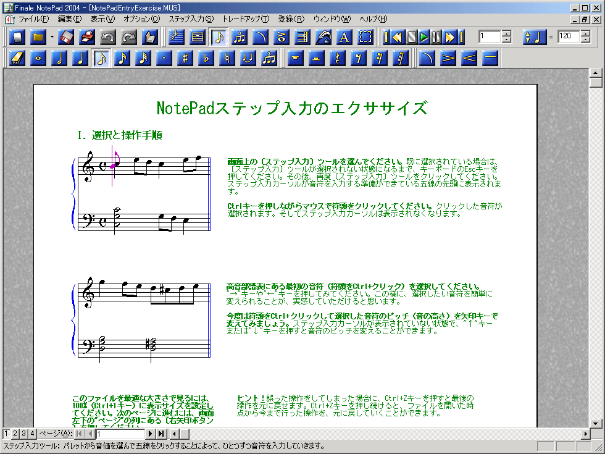The image size is (605, 454).
Task: Increase the measure counter value
Action: pos(506,33)
